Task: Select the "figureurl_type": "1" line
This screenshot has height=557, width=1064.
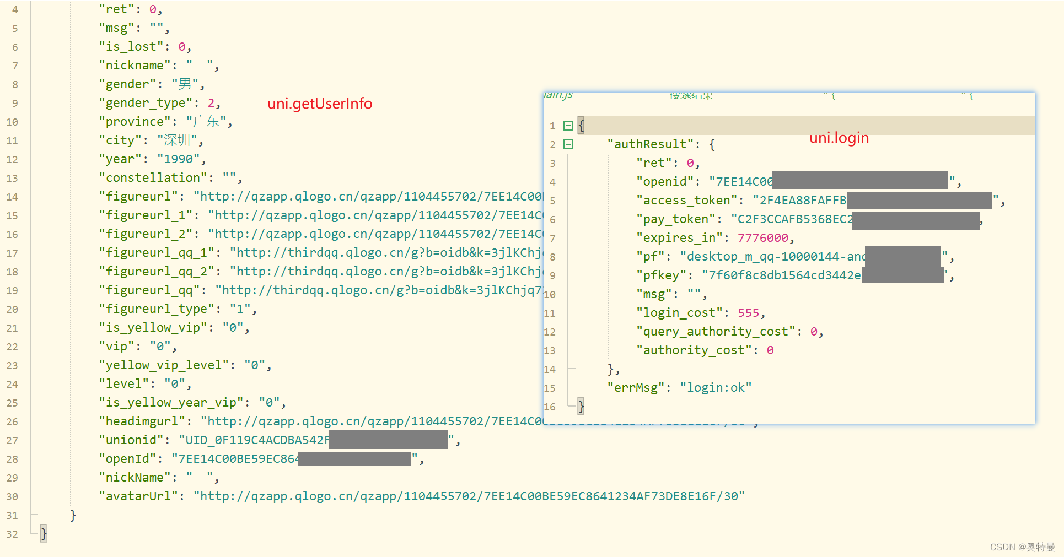Action: pos(178,309)
